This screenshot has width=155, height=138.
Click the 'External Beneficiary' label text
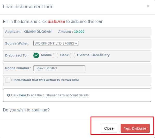(x=93, y=55)
